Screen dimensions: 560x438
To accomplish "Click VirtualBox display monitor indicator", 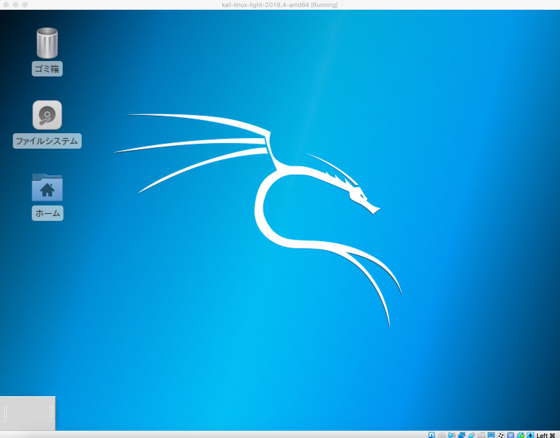I will [491, 435].
